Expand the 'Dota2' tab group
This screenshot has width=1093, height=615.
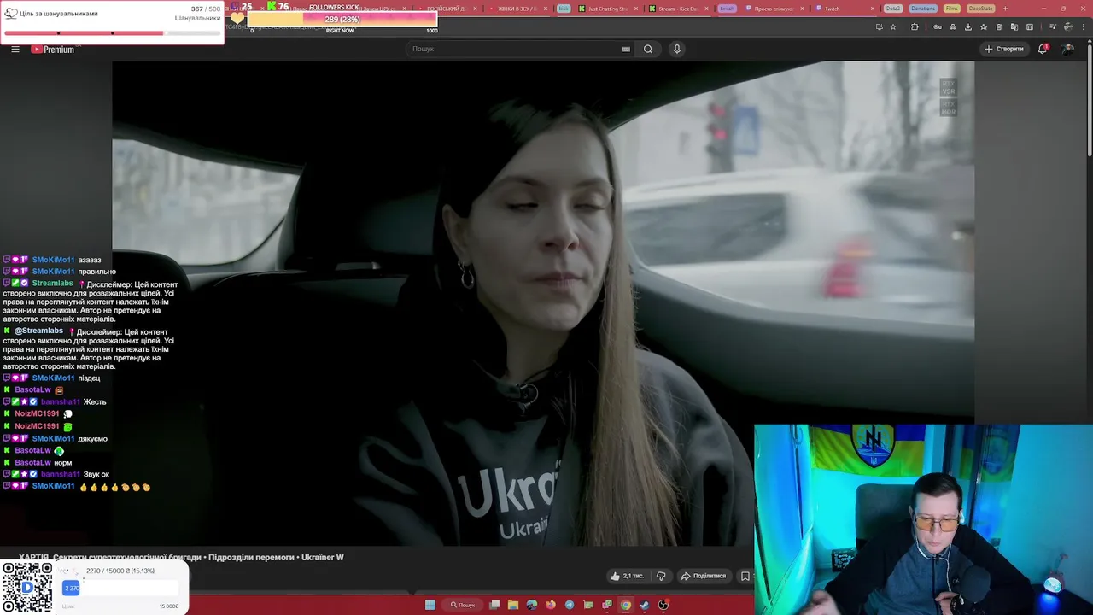tap(893, 9)
